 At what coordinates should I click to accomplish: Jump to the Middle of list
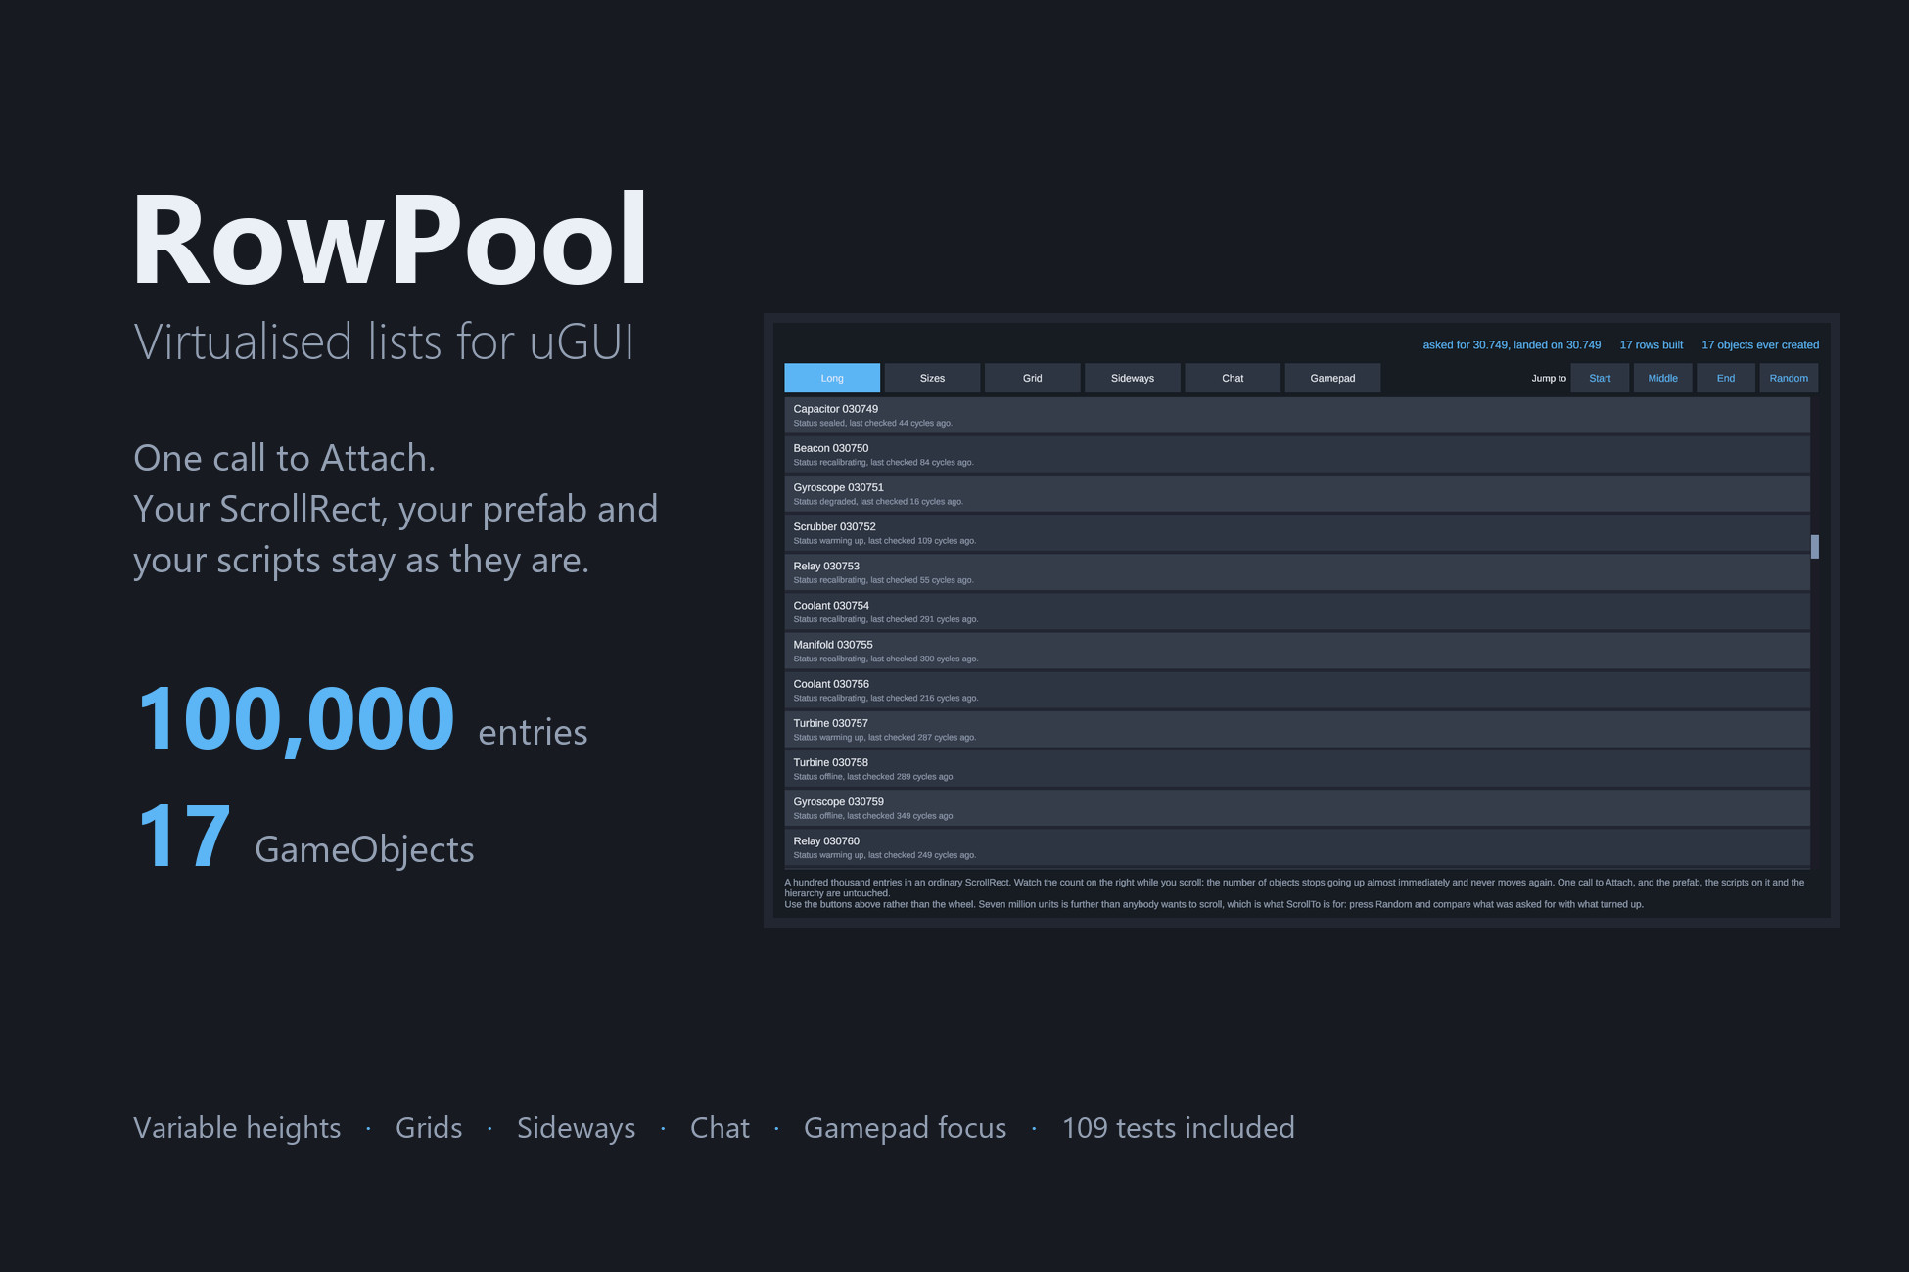coord(1662,378)
